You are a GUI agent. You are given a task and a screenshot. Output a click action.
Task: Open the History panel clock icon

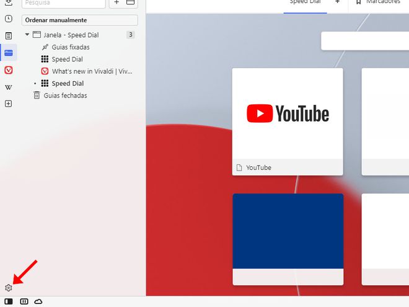coord(9,19)
